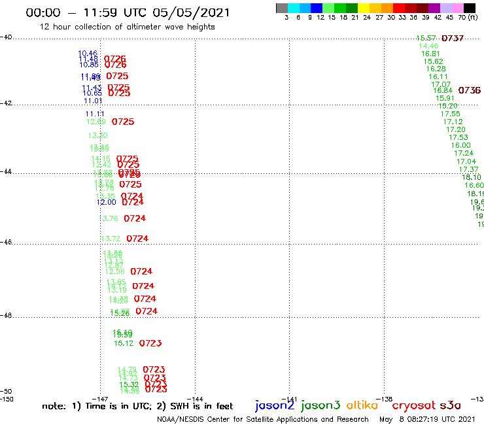
Task: Pick the yellow swatch in the color scale
Action: point(364,8)
